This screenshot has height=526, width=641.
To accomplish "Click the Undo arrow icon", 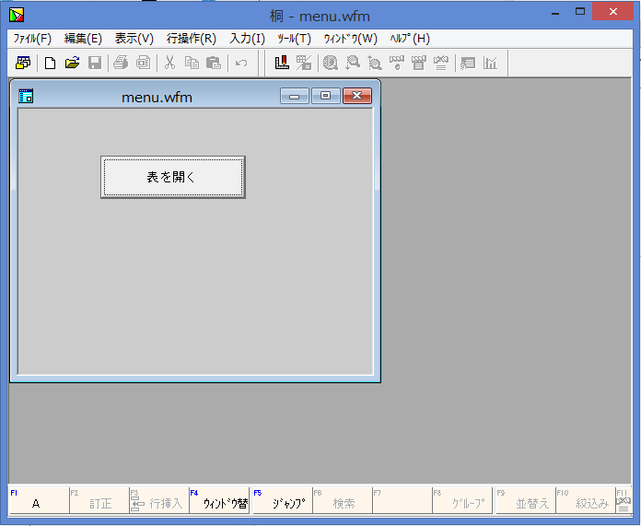I will click(241, 63).
